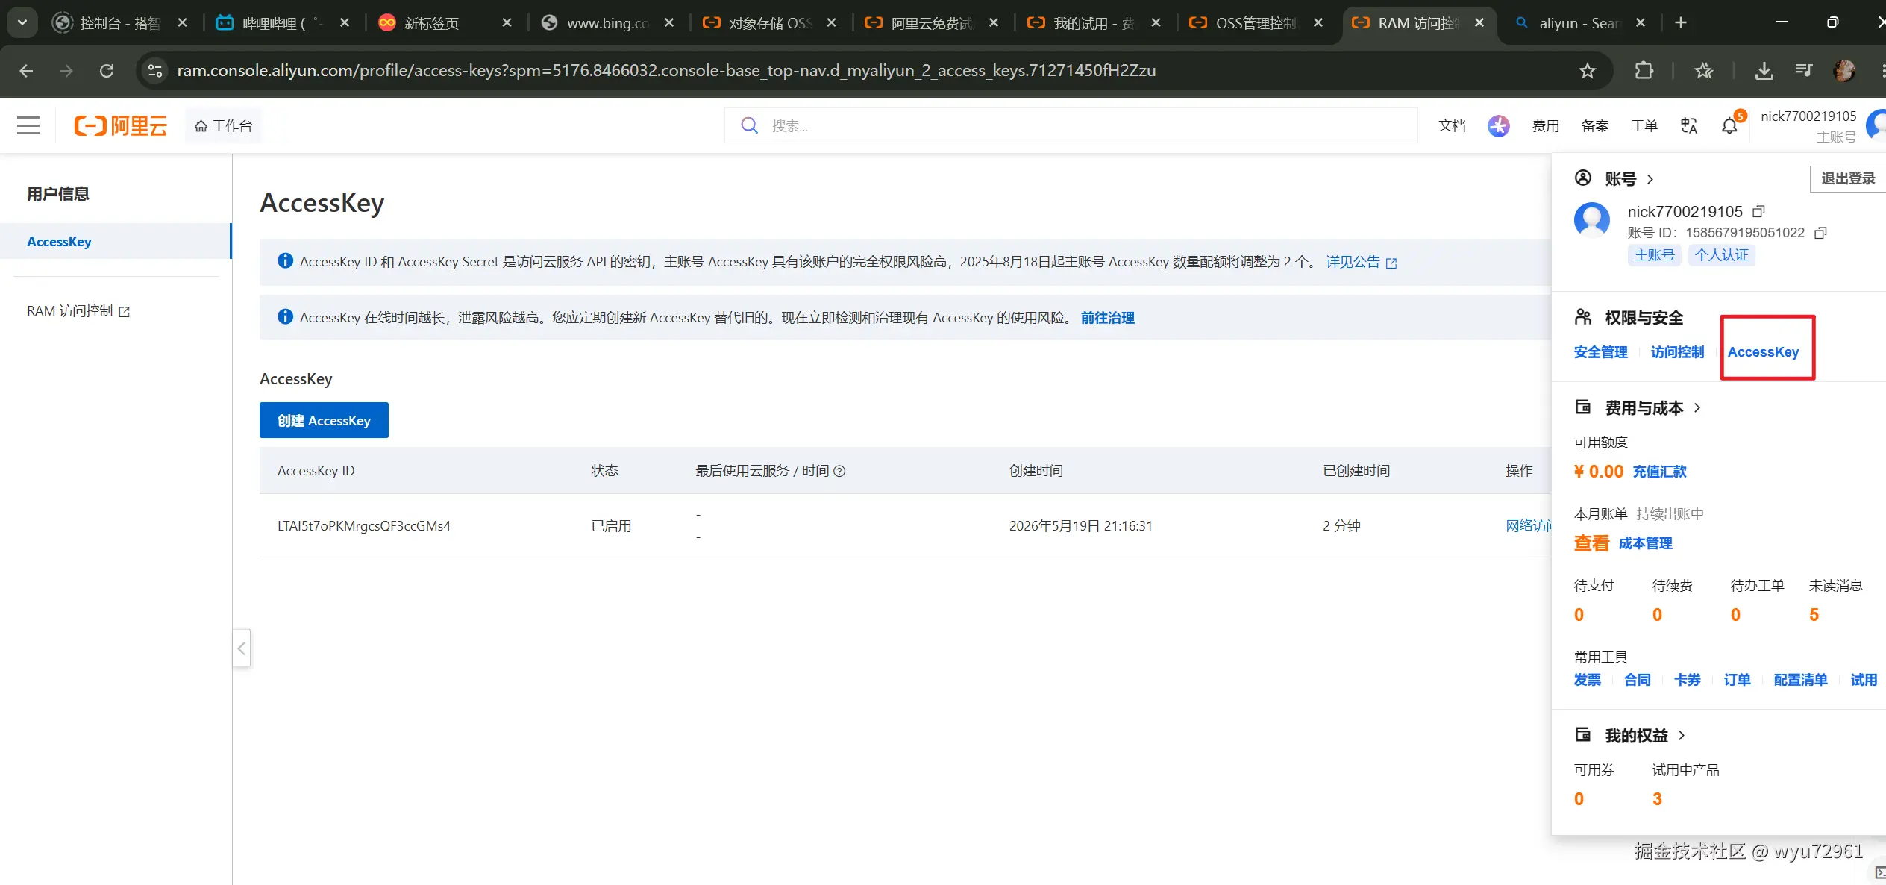Focus the top search field
This screenshot has height=885, width=1886.
(1071, 125)
